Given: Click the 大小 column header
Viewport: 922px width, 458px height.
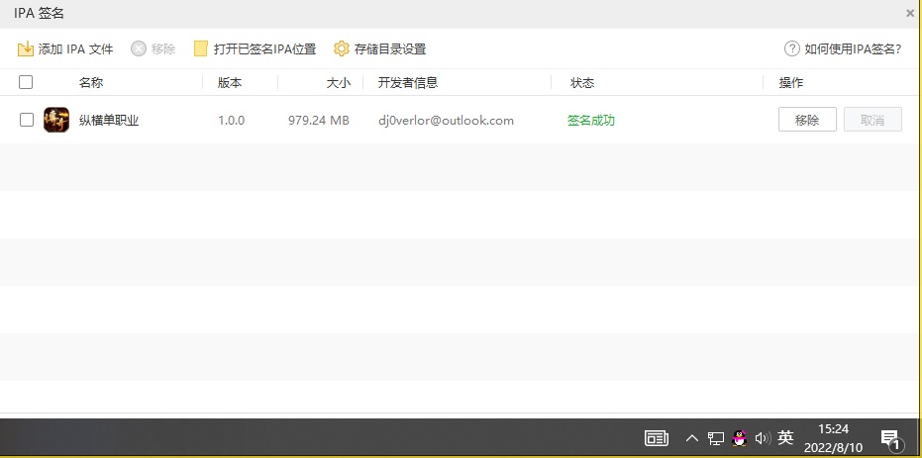Looking at the screenshot, I should tap(338, 83).
